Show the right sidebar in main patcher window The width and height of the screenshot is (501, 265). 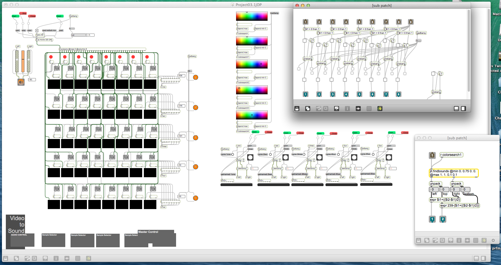484,258
